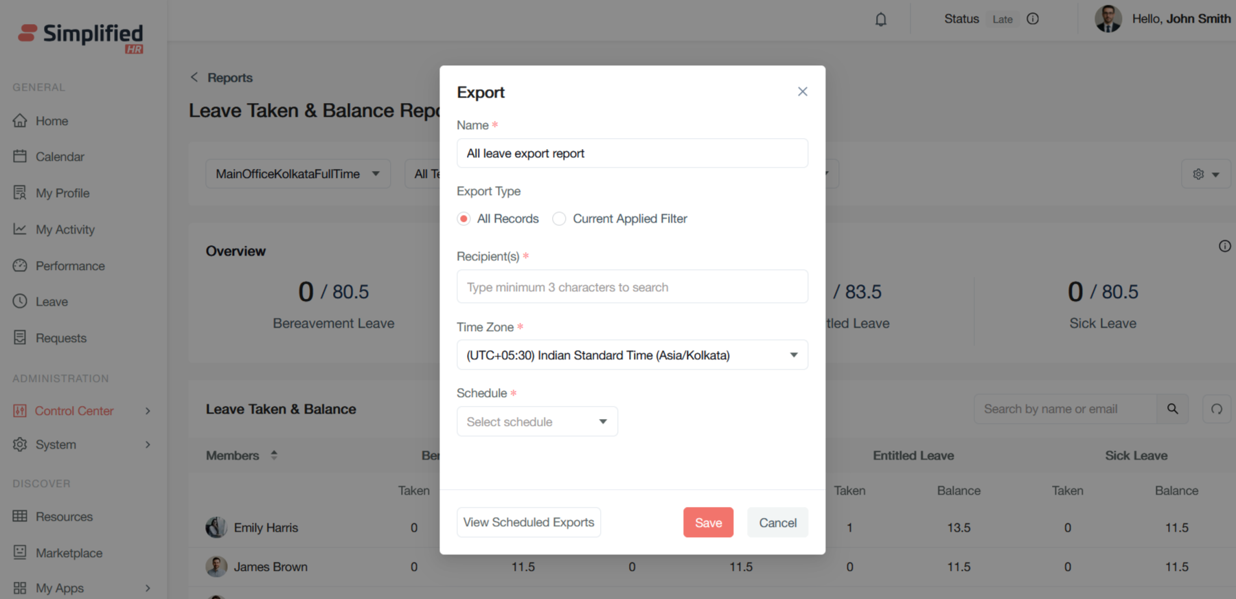The height and width of the screenshot is (599, 1236).
Task: Go to Leave in the sidebar
Action: pos(51,302)
